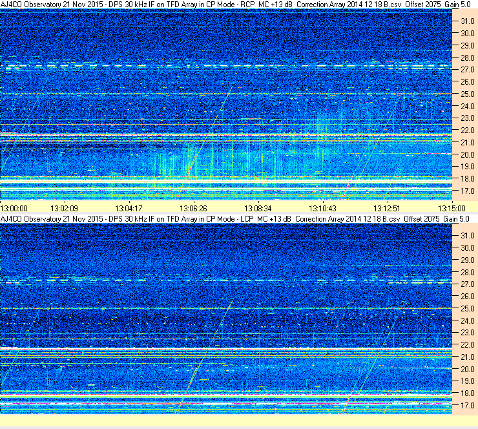
Task: Click 29.0 on the LCP frequency axis
Action: (x=468, y=260)
